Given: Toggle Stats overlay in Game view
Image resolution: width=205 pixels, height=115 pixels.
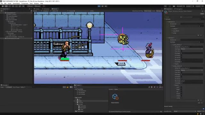Looking at the screenshot, I should pyautogui.click(x=154, y=11).
